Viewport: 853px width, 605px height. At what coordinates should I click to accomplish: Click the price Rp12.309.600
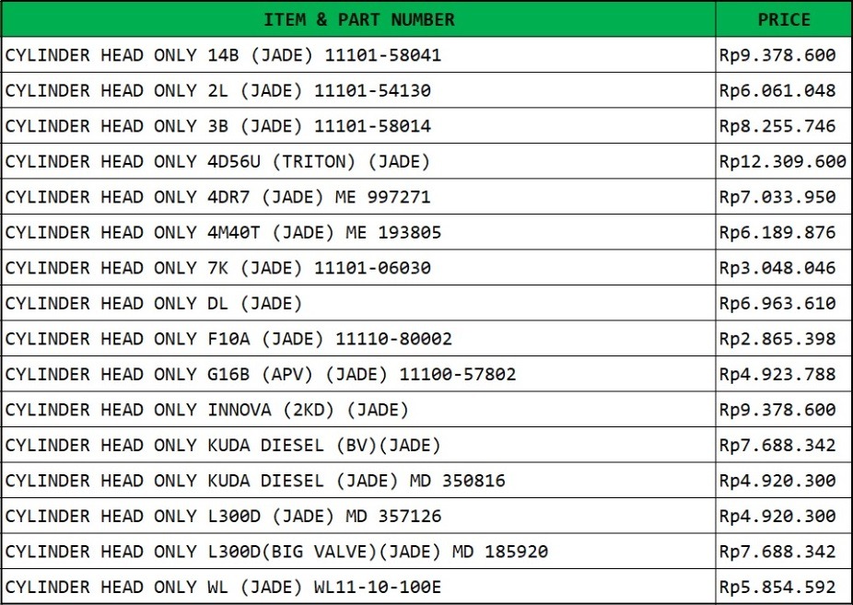click(783, 161)
